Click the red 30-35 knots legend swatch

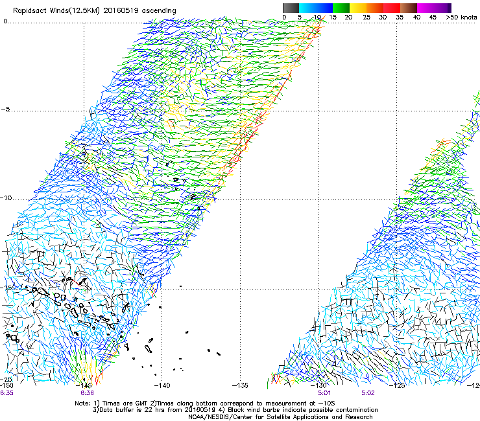click(x=392, y=8)
